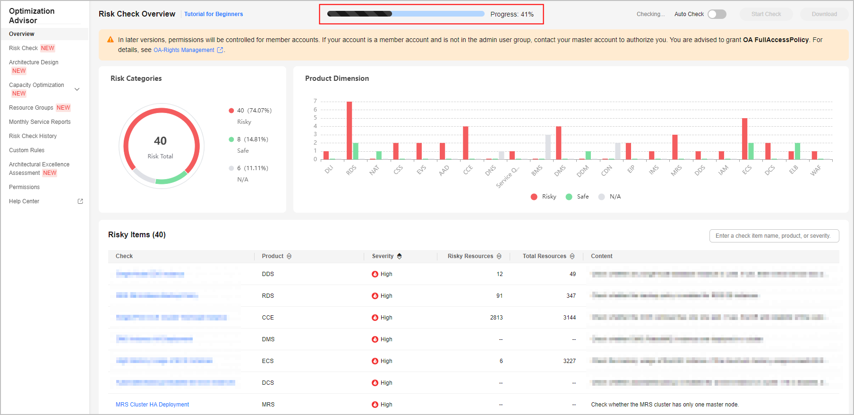
Task: Sort by the Total Resources column icon
Action: 572,256
